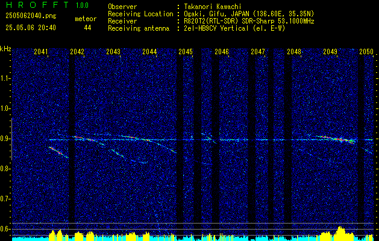Click the R820T2(RTL-SDR) SDR-Sharp 53.1000MHz text

click(249, 21)
